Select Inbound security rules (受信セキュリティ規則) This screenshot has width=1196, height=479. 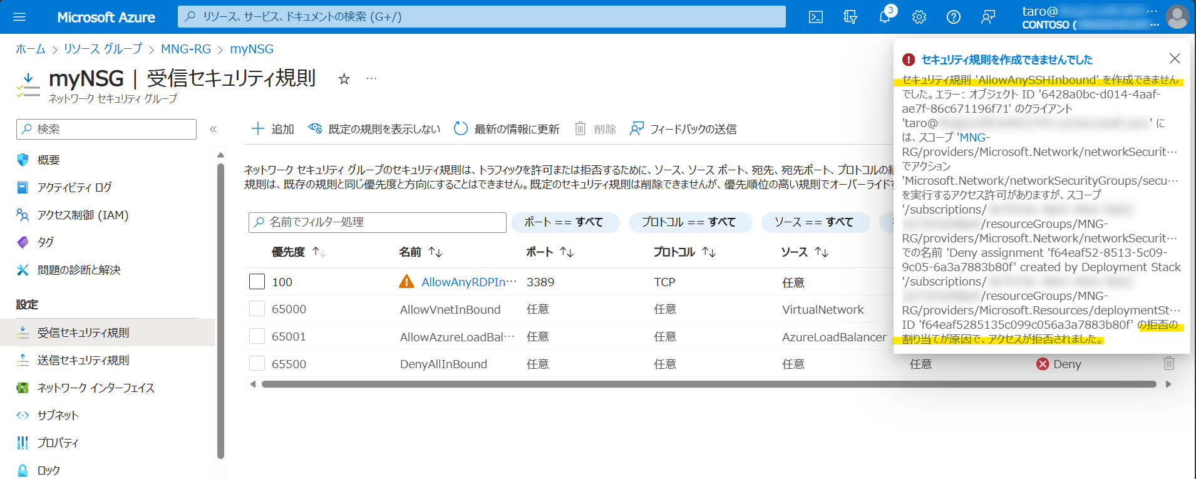[108, 332]
